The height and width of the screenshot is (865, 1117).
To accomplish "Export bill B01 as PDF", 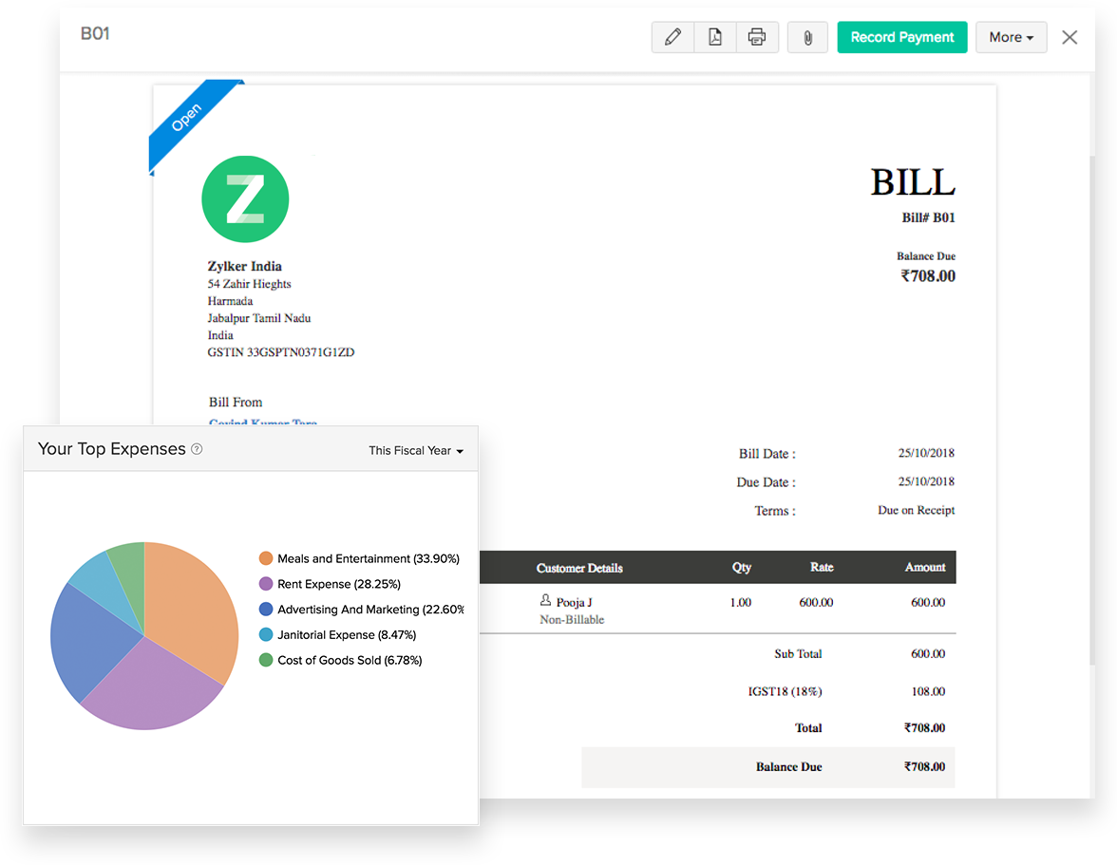I will 715,36.
